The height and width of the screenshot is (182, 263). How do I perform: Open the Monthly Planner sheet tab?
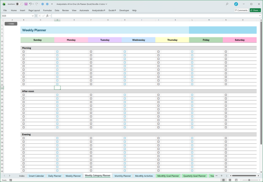pos(123,176)
